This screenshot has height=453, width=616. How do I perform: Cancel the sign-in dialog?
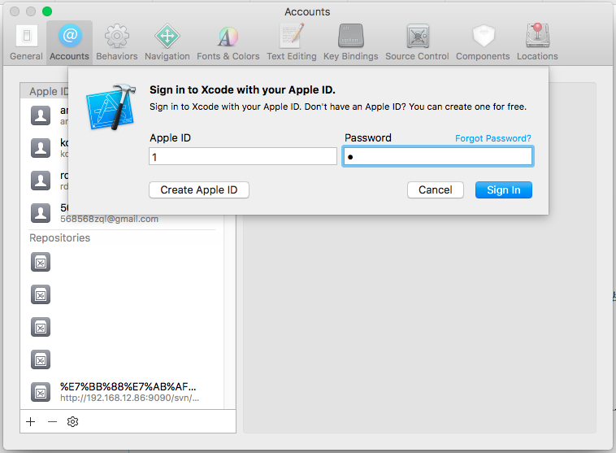(x=436, y=190)
